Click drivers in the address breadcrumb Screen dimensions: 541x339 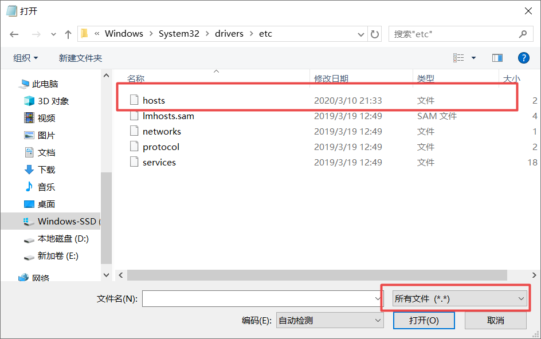[x=229, y=33]
